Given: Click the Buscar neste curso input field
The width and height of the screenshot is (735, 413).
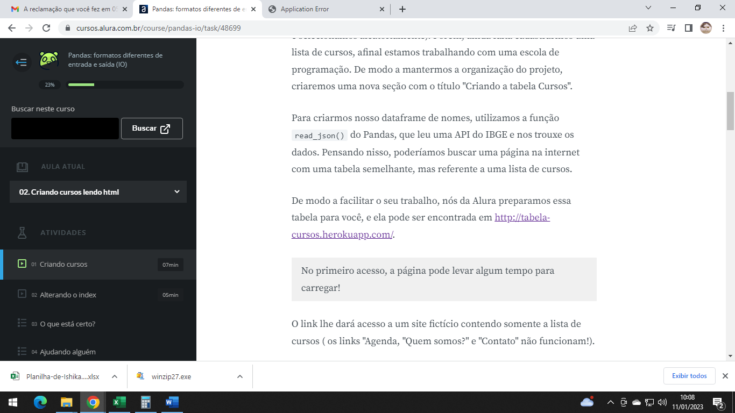Looking at the screenshot, I should point(65,129).
